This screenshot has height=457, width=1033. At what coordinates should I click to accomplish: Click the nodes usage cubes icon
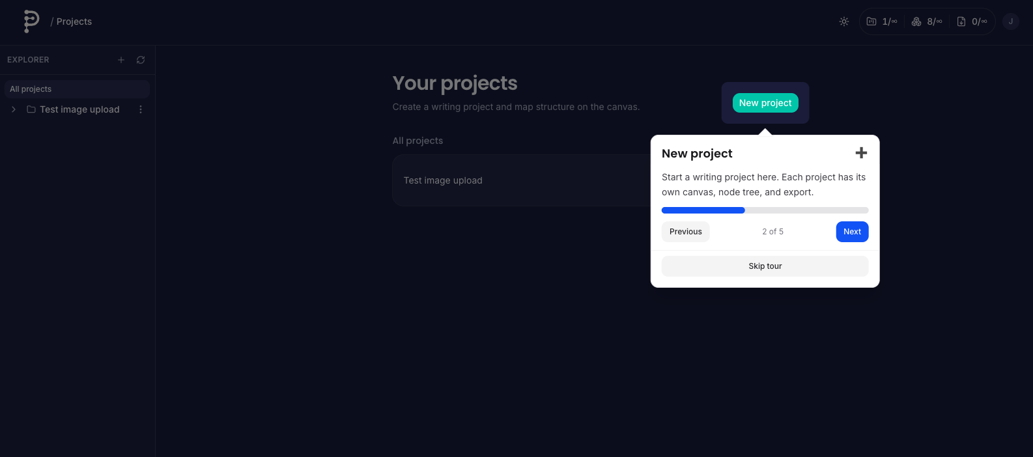[916, 21]
